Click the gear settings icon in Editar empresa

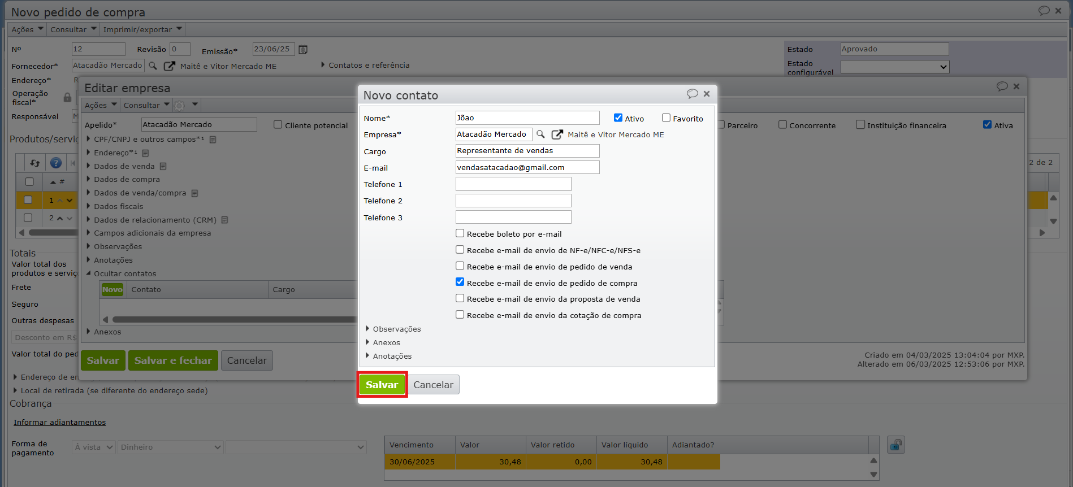coord(180,106)
